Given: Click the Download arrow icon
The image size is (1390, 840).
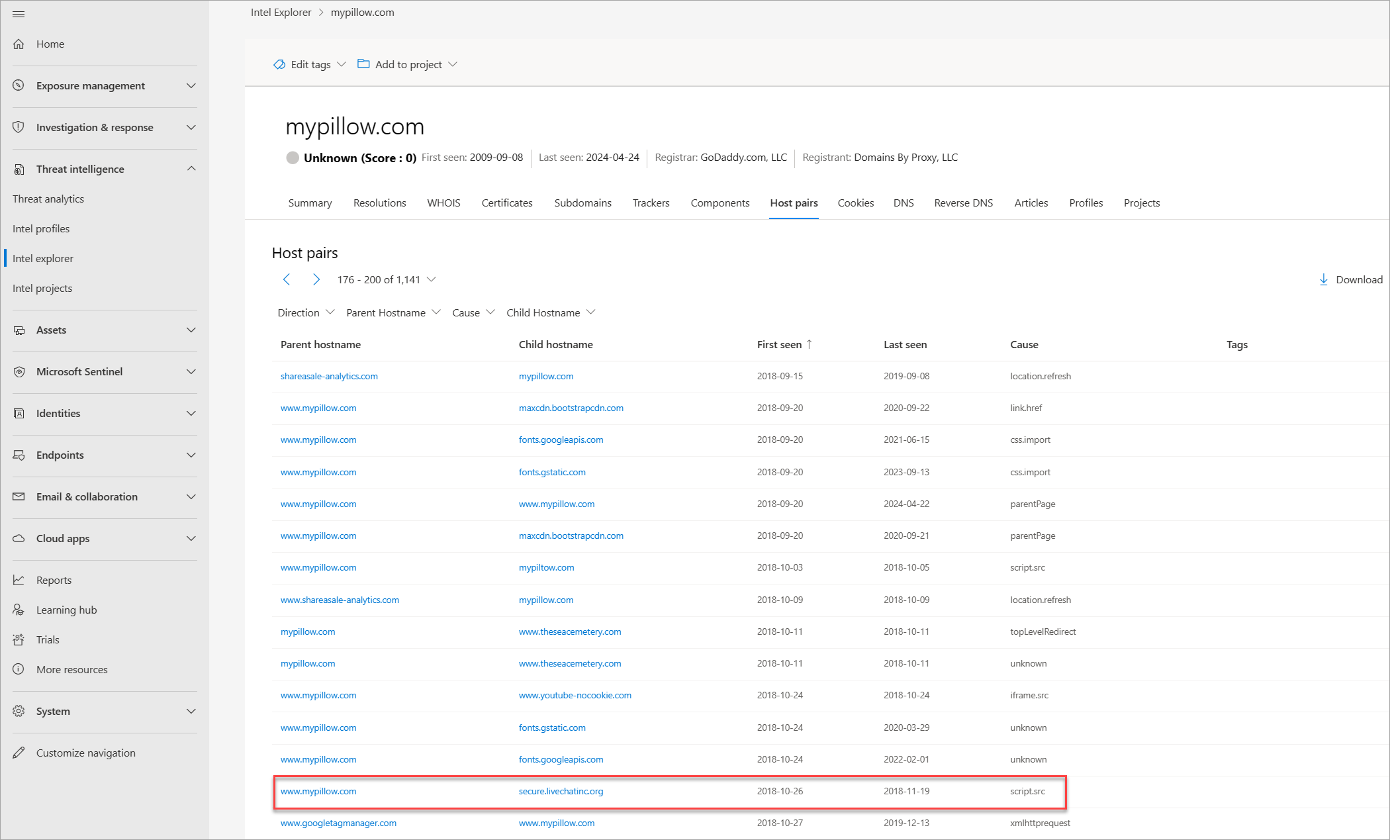Looking at the screenshot, I should [x=1323, y=279].
